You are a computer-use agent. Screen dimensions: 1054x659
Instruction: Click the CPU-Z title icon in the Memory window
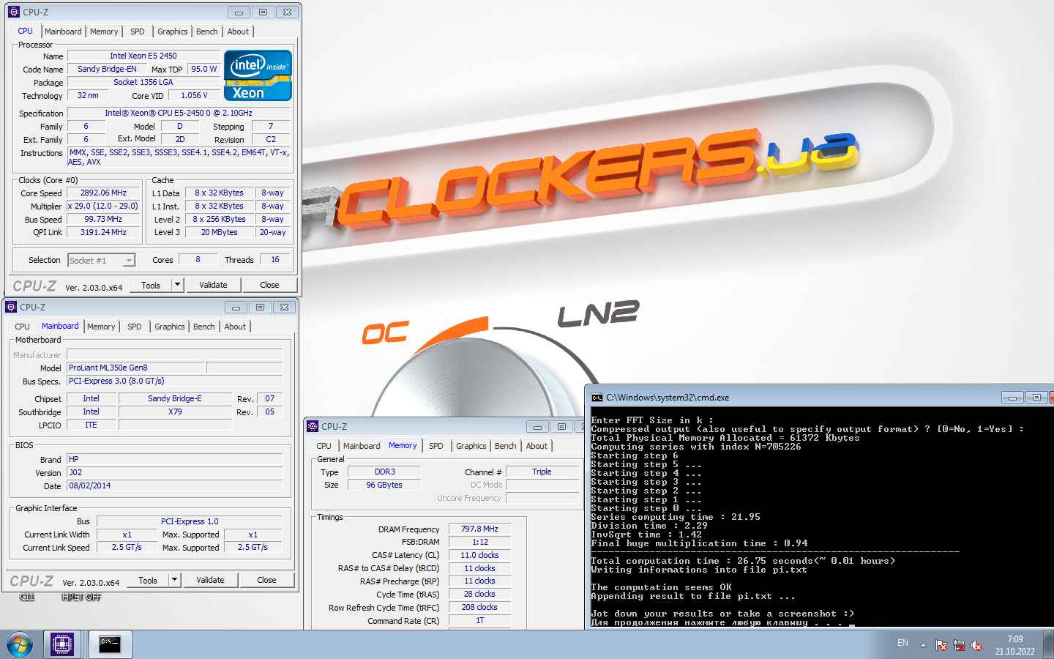tap(313, 426)
